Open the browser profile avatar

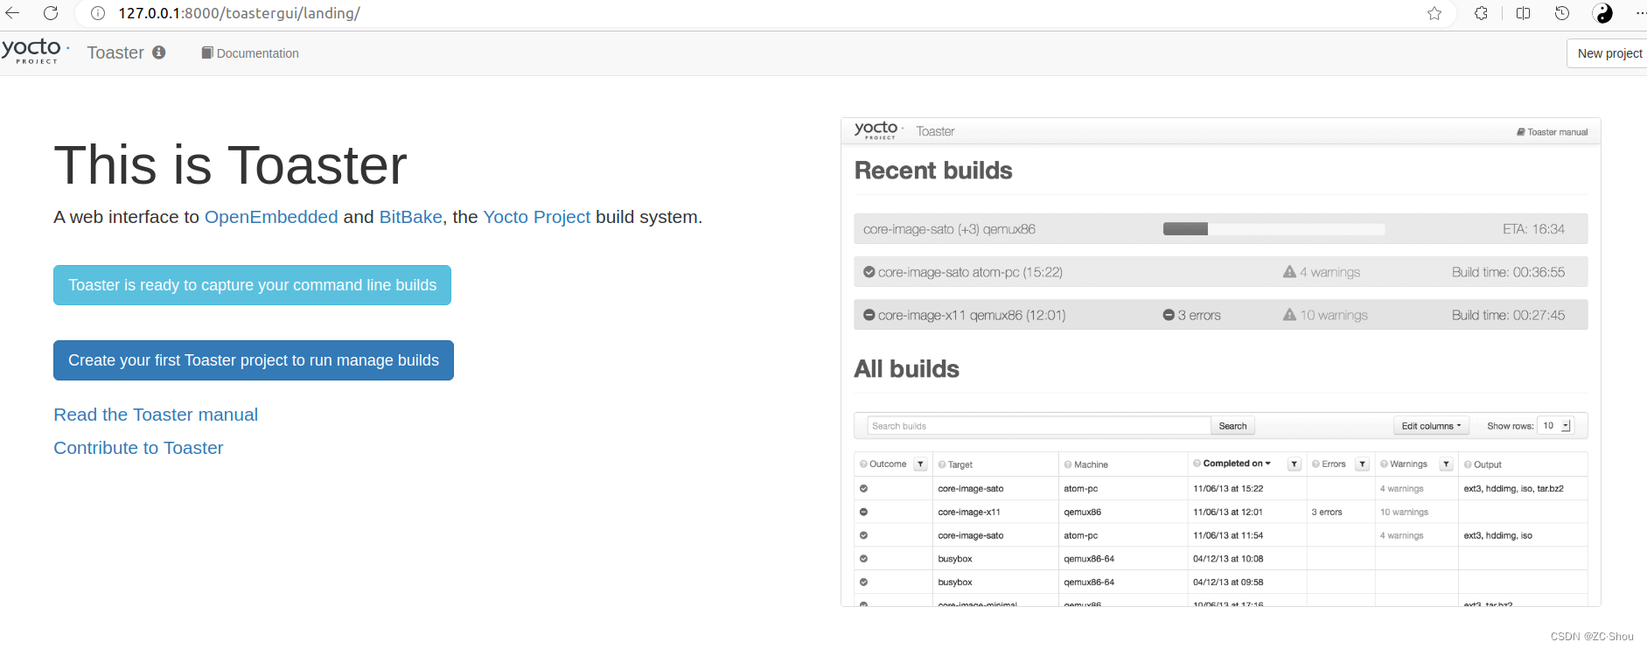[1603, 13]
